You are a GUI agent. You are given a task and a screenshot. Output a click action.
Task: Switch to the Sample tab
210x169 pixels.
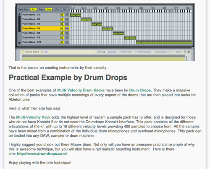[112, 52]
